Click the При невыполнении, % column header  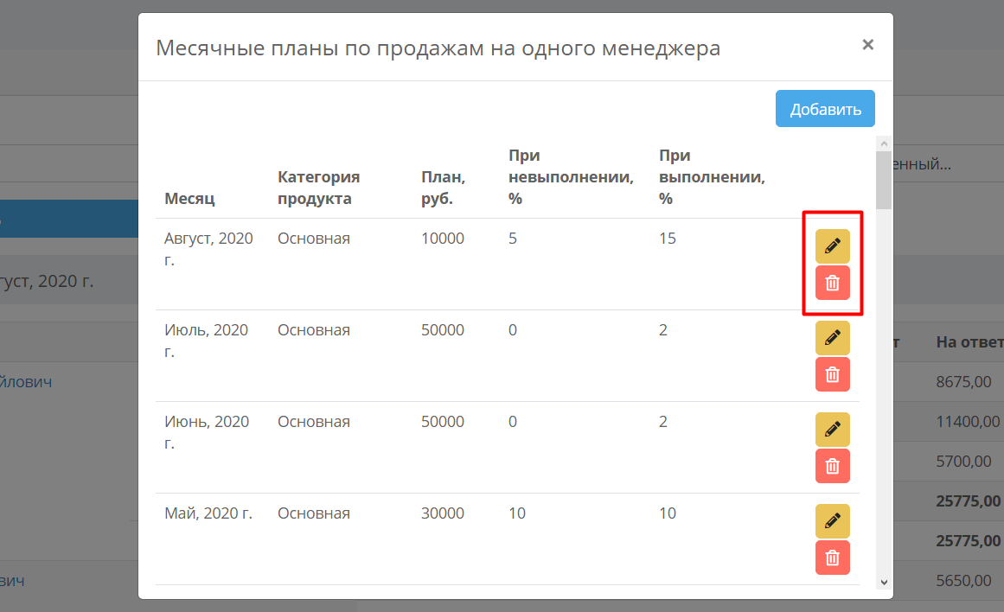click(x=571, y=176)
